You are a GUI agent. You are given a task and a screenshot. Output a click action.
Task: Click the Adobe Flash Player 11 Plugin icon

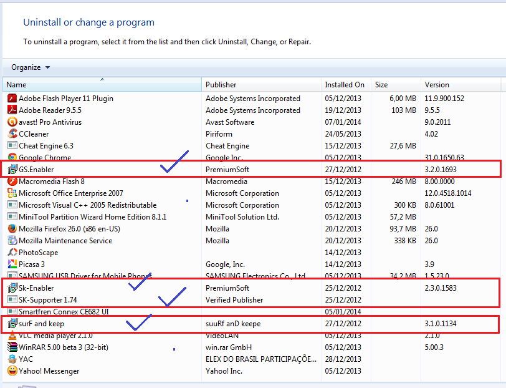[x=12, y=98]
